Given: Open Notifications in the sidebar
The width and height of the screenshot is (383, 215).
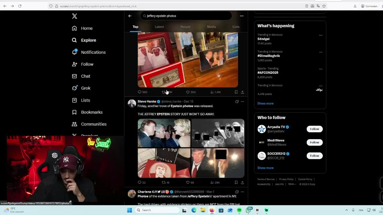Looking at the screenshot, I should point(89,52).
